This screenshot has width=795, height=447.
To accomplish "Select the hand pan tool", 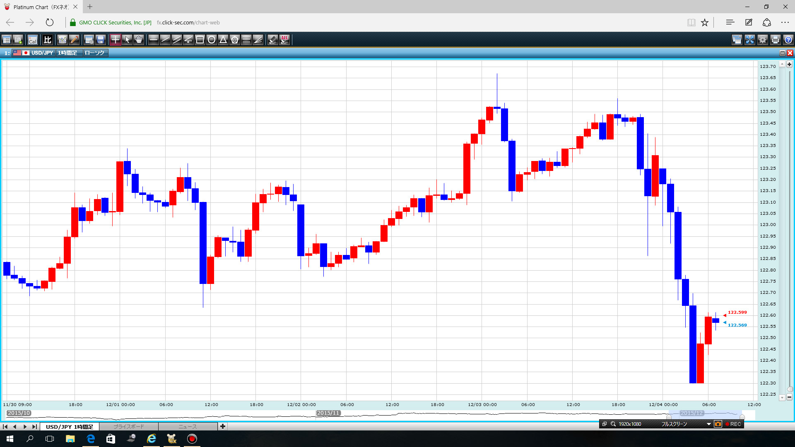I will (x=139, y=40).
